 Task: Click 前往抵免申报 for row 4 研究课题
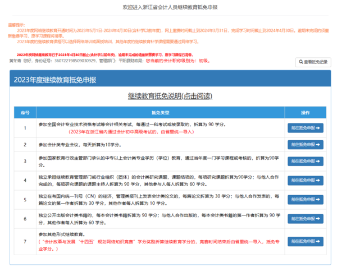point(306,180)
